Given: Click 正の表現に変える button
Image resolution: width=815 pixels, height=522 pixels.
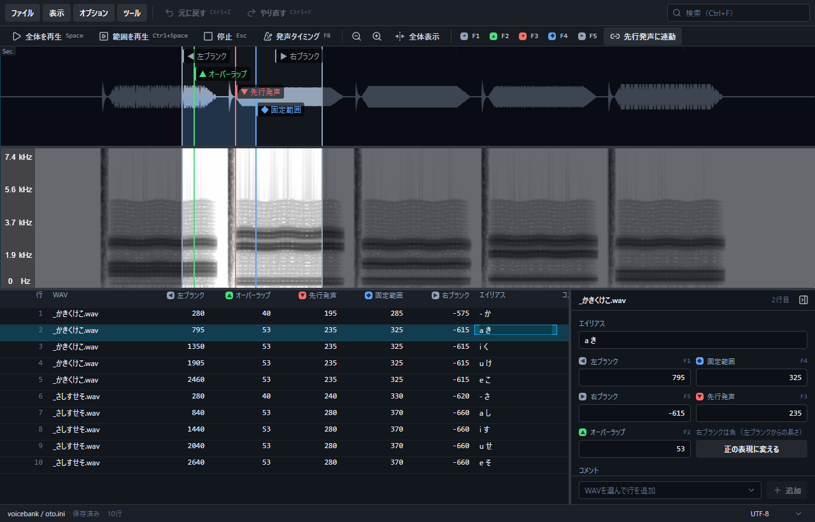Looking at the screenshot, I should pos(751,449).
